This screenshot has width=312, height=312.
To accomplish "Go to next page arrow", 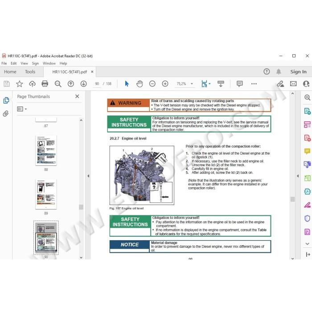I will click(84, 84).
